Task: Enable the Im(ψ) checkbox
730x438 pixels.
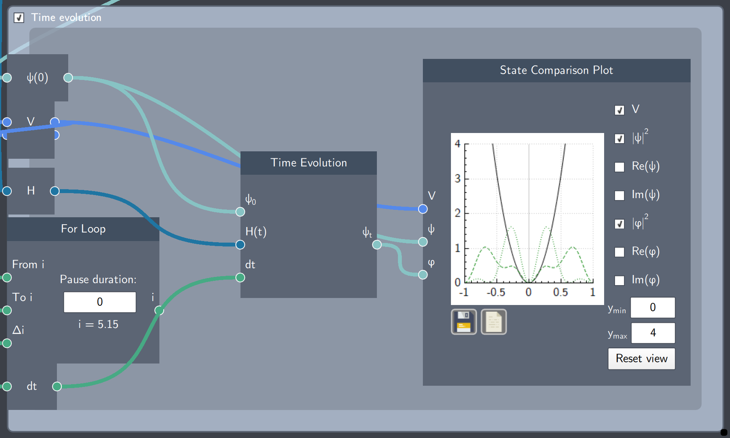Action: 619,195
